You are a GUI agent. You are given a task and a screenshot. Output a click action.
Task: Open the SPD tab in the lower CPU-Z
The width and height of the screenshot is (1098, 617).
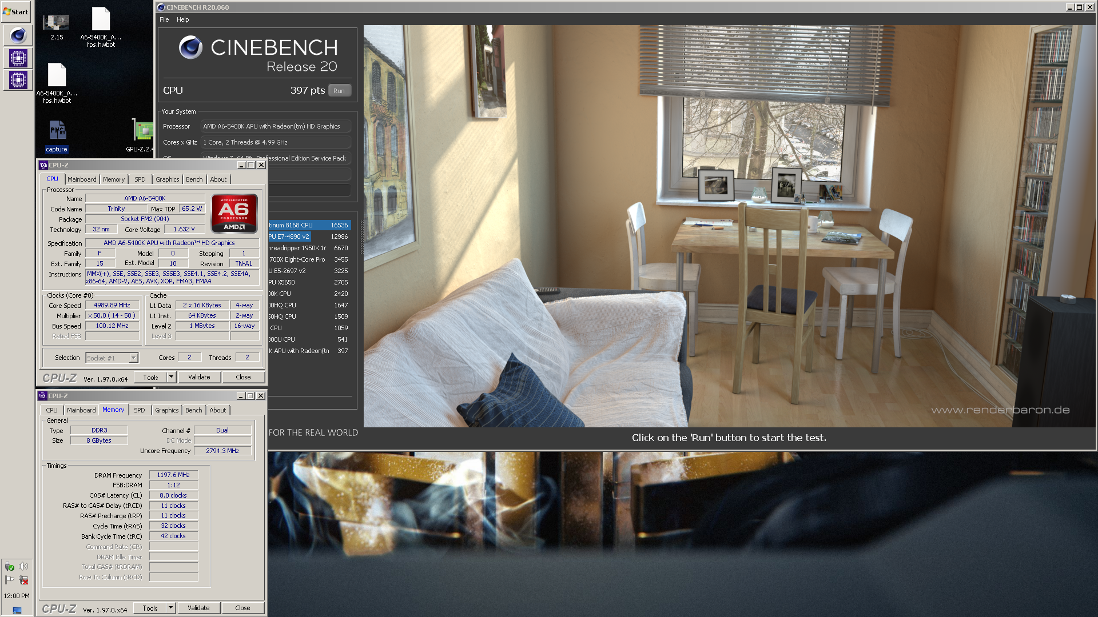(139, 410)
